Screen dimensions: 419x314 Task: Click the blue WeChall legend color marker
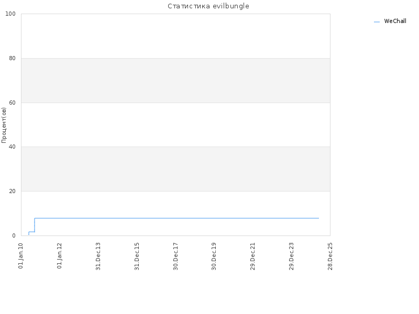[377, 22]
